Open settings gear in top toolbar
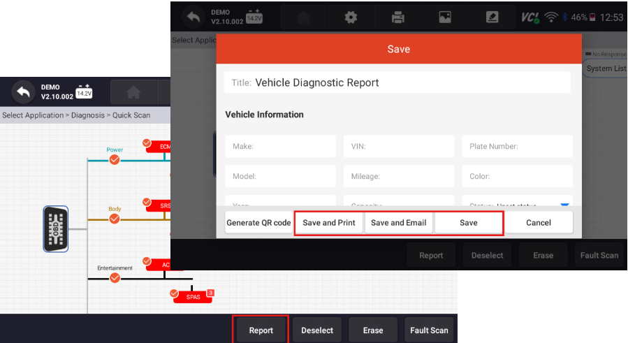 point(351,17)
